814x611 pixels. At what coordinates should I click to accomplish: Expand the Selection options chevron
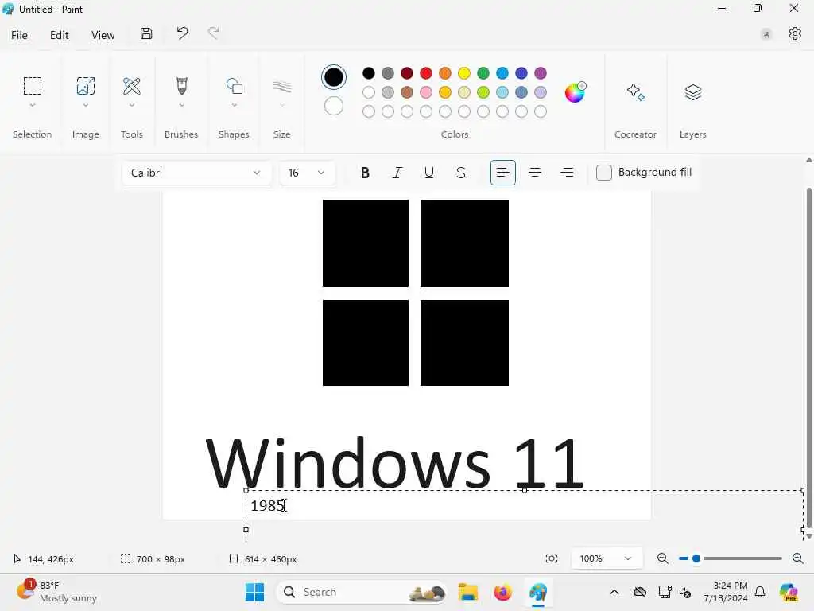(32, 105)
